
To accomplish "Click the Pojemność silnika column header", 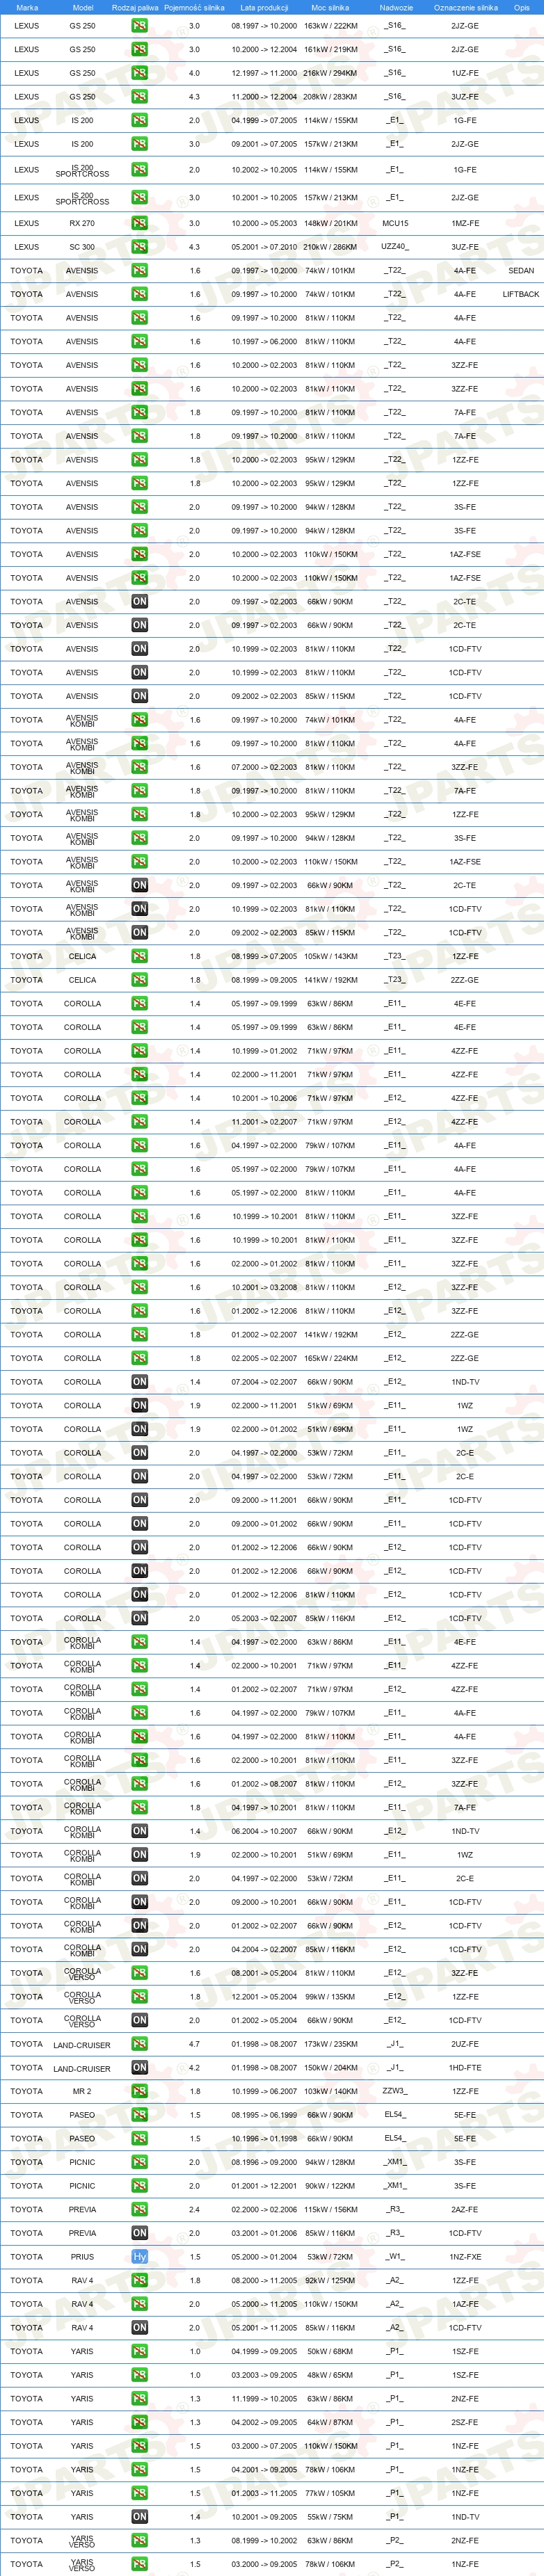I will point(194,7).
